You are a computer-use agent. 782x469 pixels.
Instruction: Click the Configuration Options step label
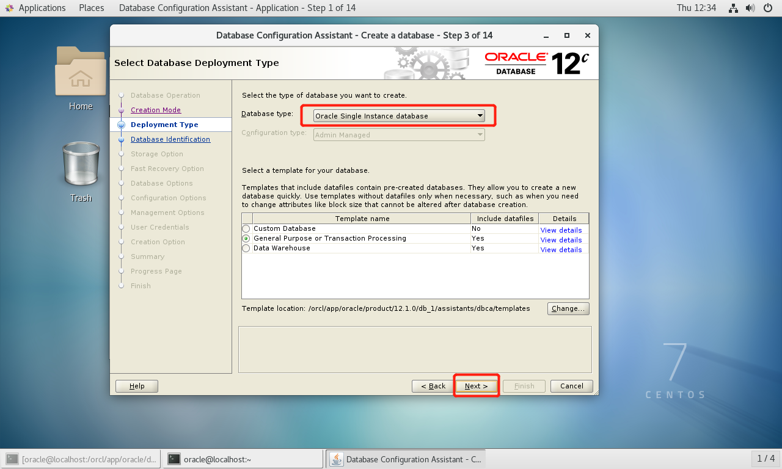click(x=169, y=198)
